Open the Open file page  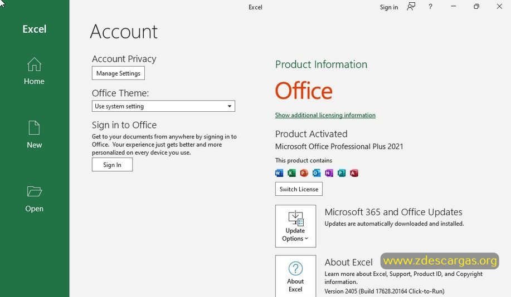[x=34, y=199]
